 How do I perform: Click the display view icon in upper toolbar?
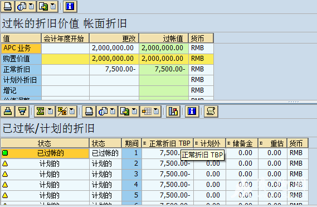pyautogui.click(x=22, y=6)
